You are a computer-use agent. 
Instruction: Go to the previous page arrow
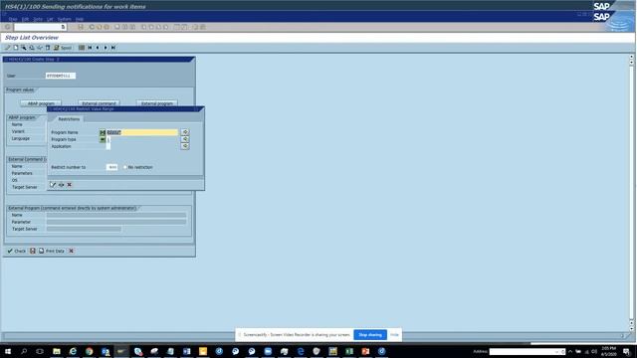[x=98, y=48]
